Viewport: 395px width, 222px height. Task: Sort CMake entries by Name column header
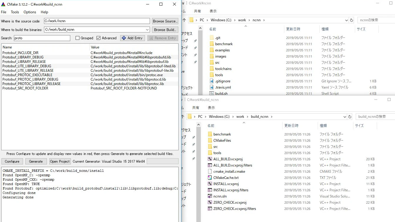pyautogui.click(x=45, y=47)
